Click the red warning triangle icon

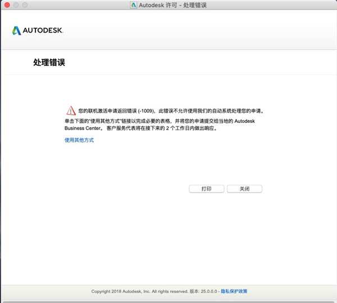point(70,110)
